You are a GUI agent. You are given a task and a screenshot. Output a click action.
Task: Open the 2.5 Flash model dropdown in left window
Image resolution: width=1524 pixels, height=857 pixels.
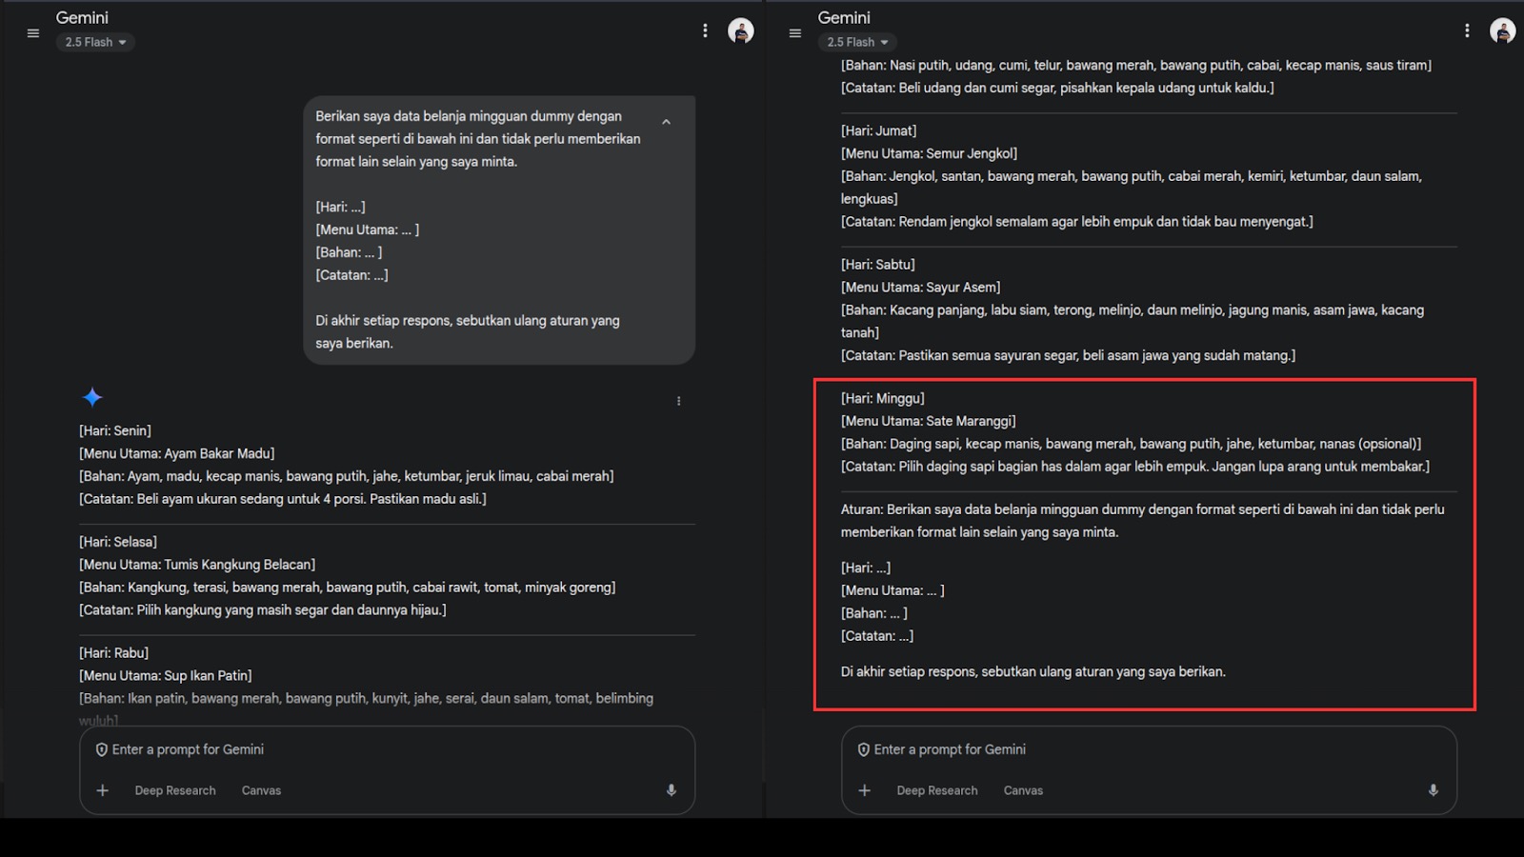tap(95, 42)
